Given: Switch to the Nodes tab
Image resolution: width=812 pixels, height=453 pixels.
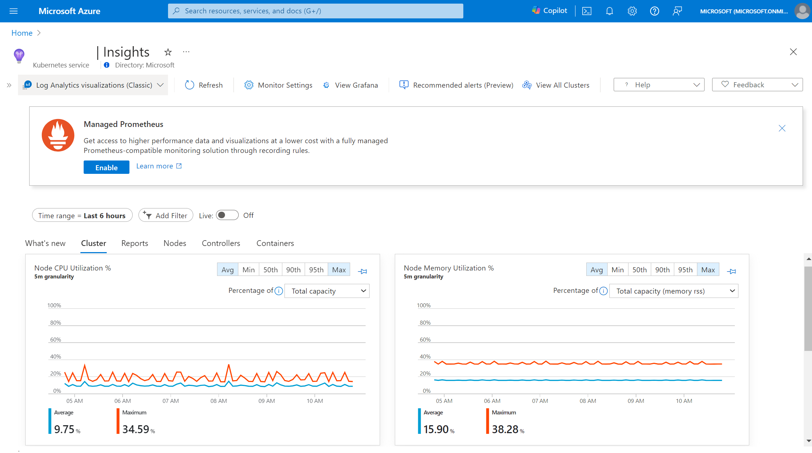Looking at the screenshot, I should [x=175, y=243].
